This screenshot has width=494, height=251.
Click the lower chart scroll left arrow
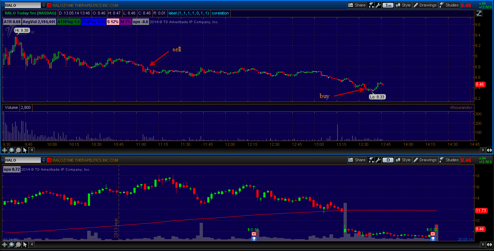[x=32, y=245]
